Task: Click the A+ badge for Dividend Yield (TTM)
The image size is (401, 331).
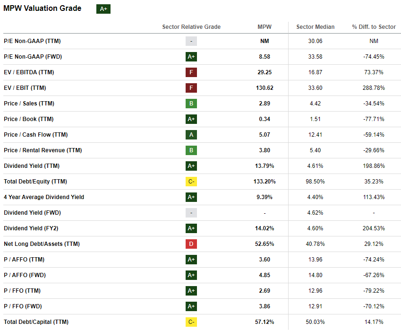Action: [x=191, y=166]
